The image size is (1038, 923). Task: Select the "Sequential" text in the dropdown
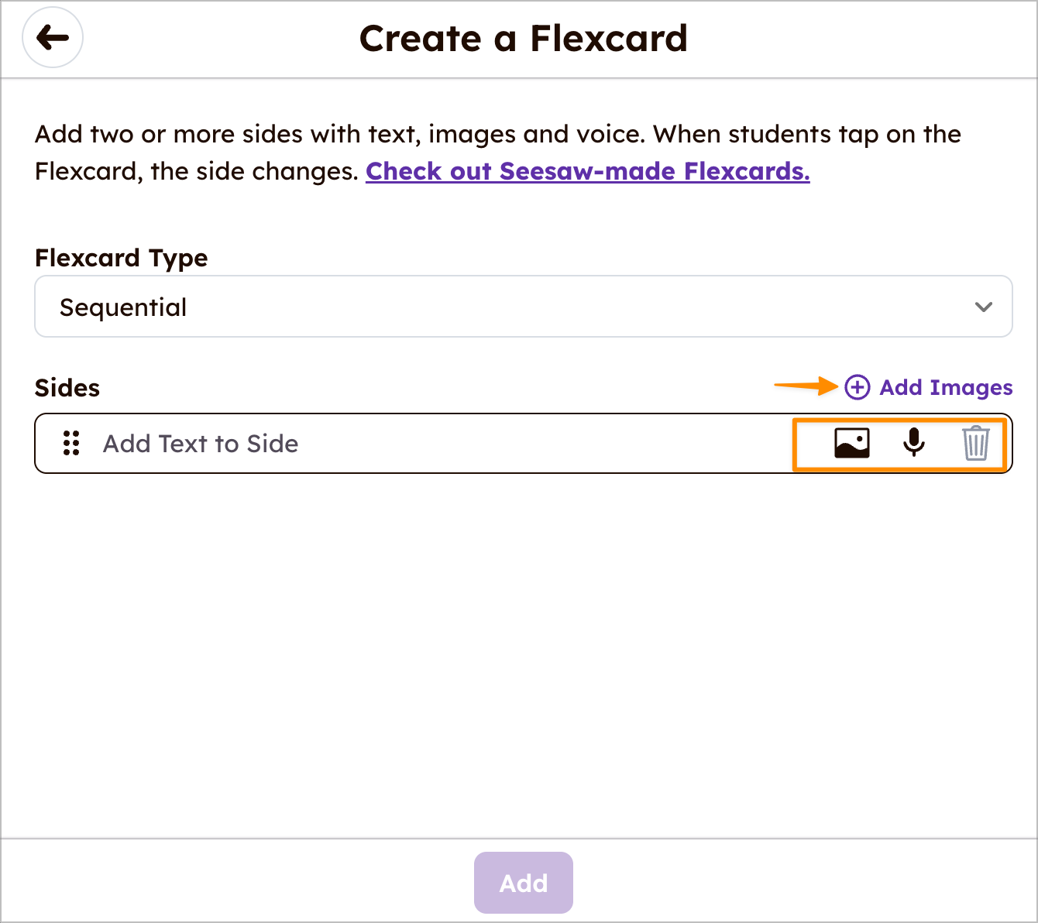point(123,307)
